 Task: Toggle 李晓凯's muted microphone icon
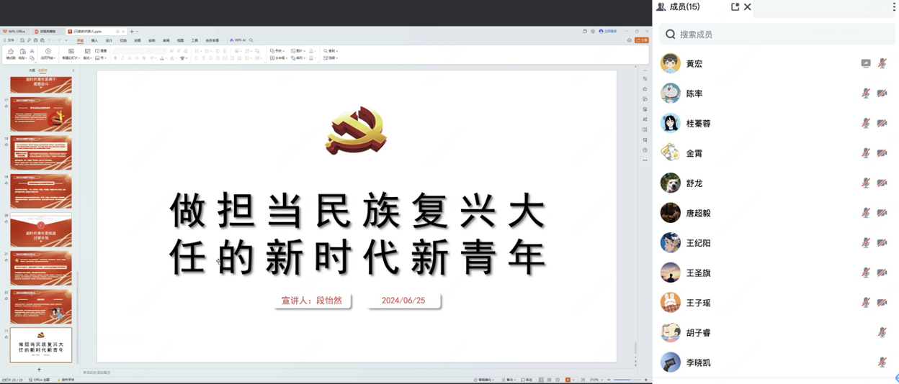coord(882,362)
